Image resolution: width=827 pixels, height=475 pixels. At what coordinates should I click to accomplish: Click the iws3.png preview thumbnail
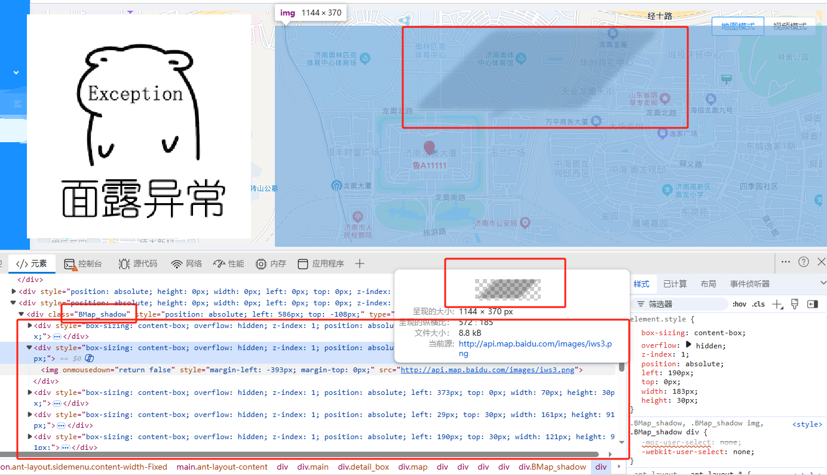[507, 289]
